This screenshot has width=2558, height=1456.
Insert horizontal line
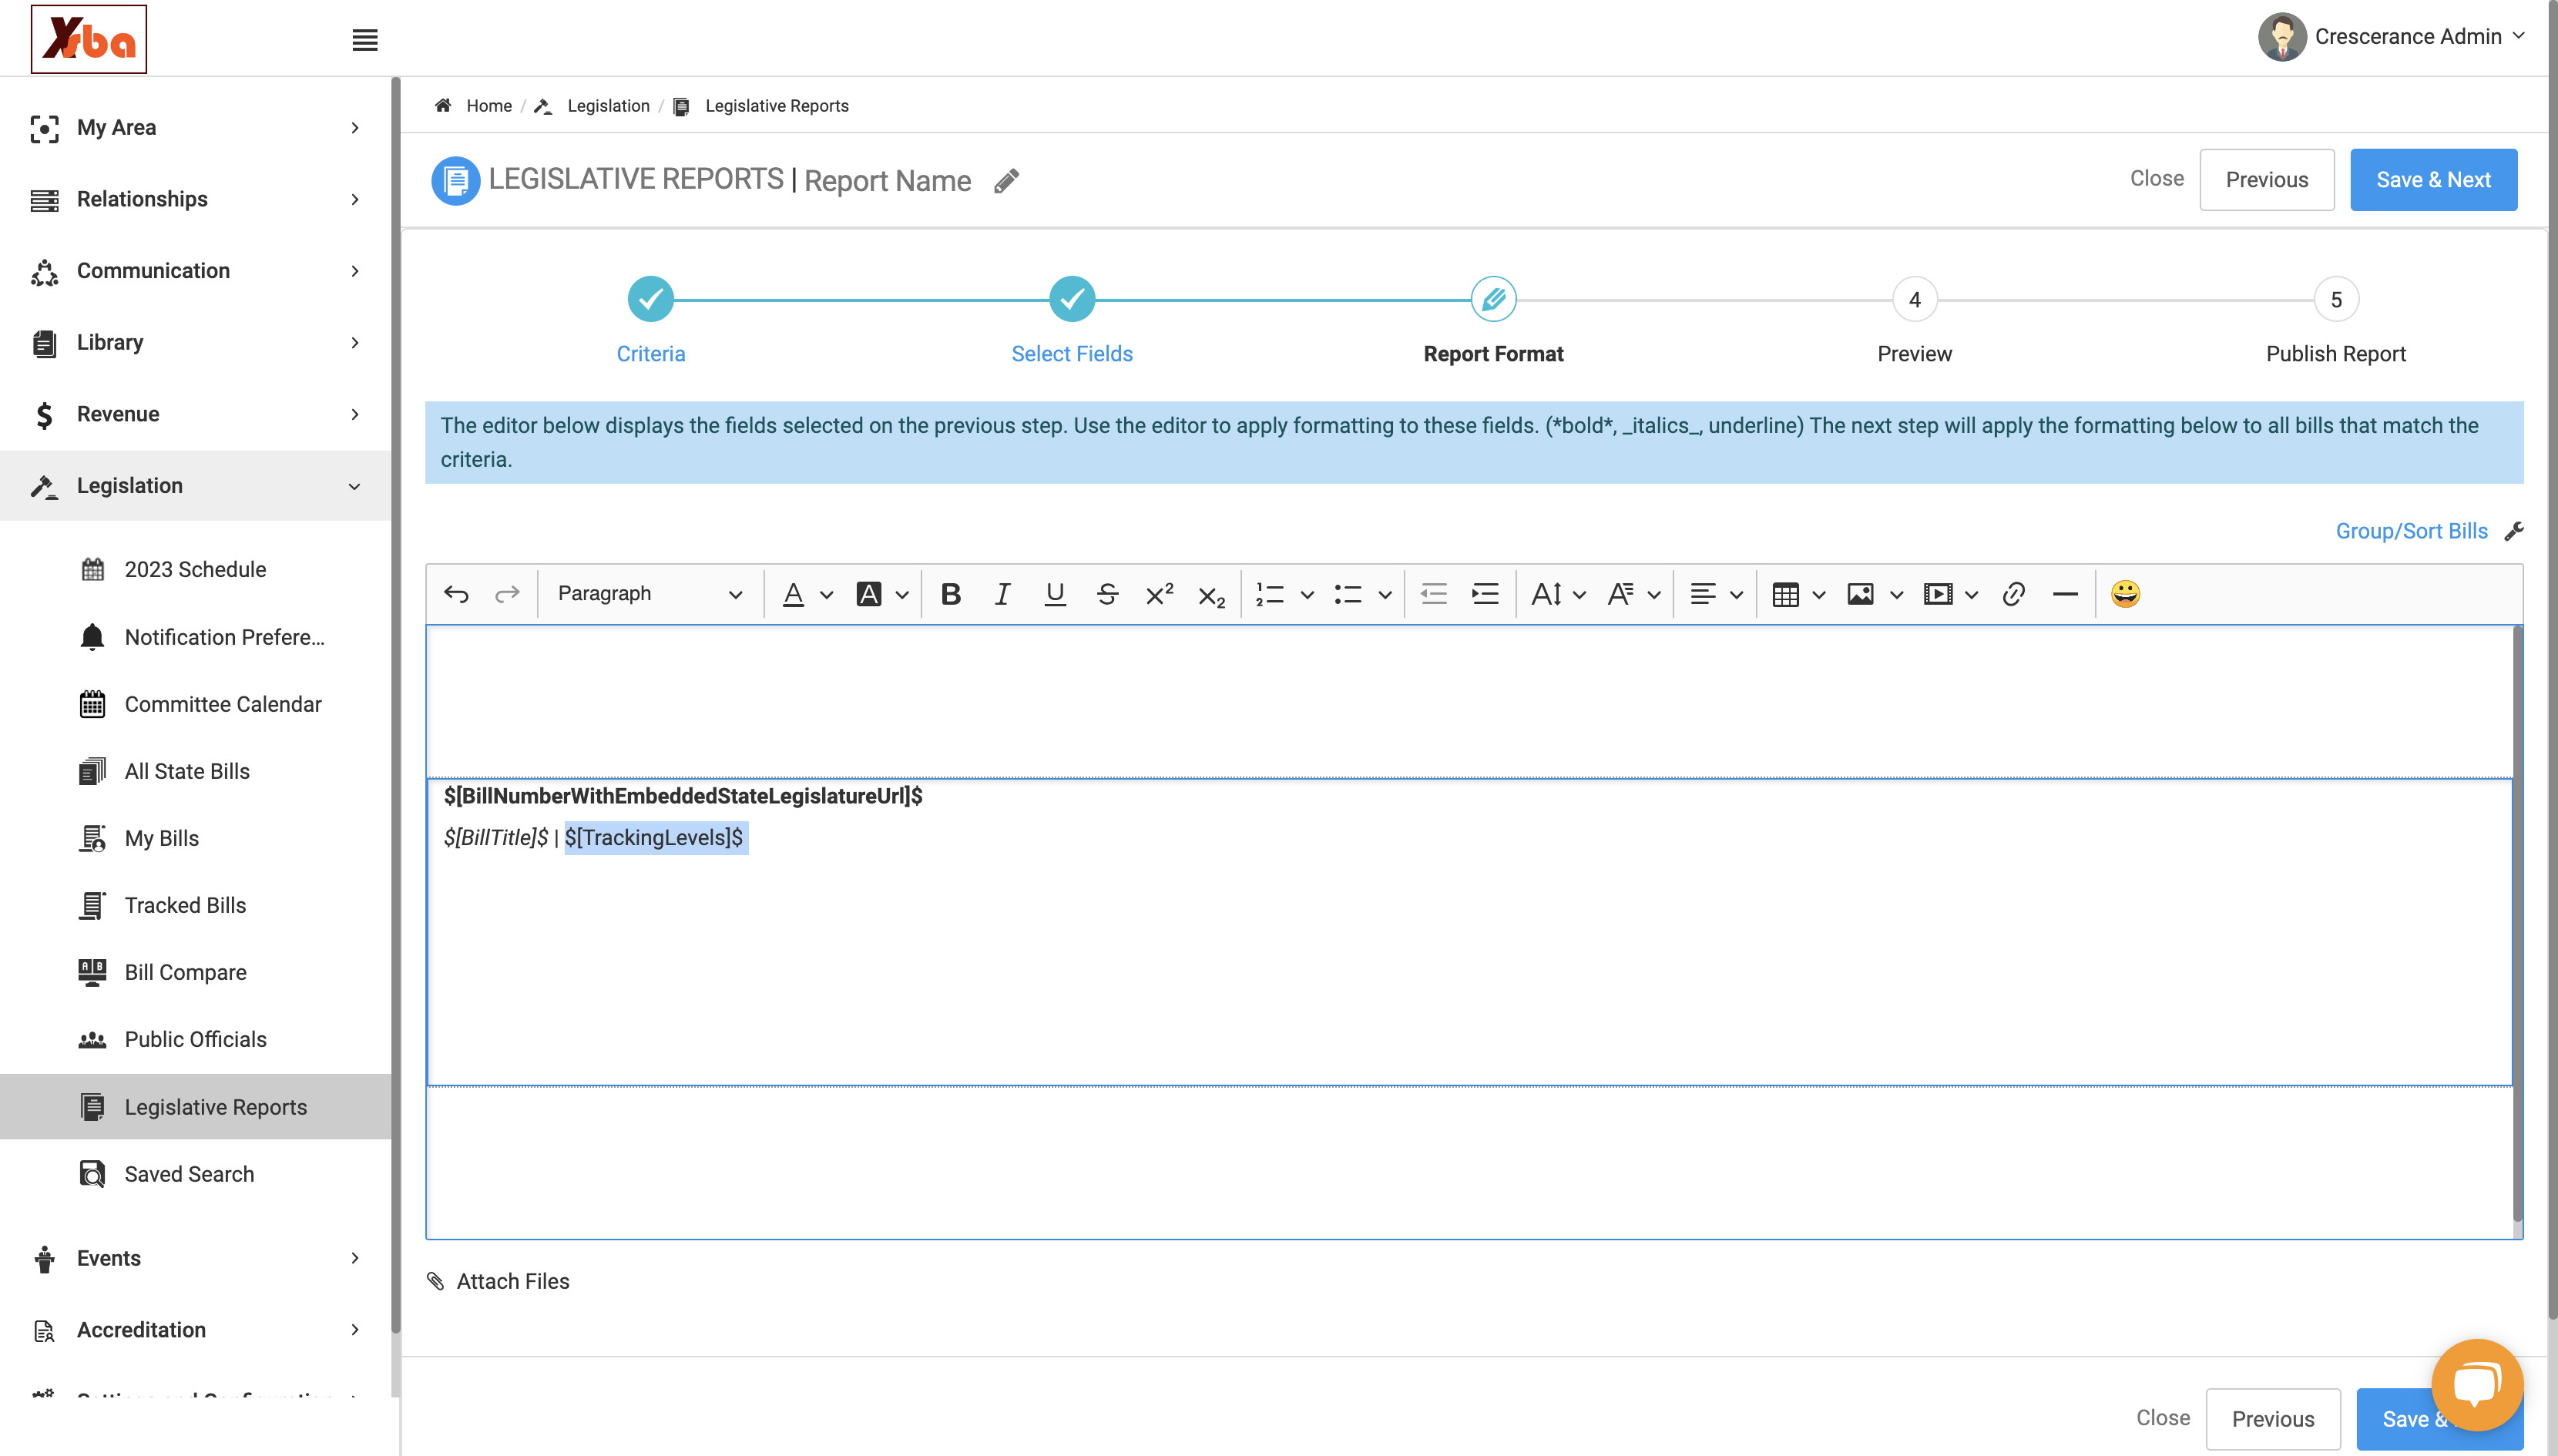[2065, 594]
